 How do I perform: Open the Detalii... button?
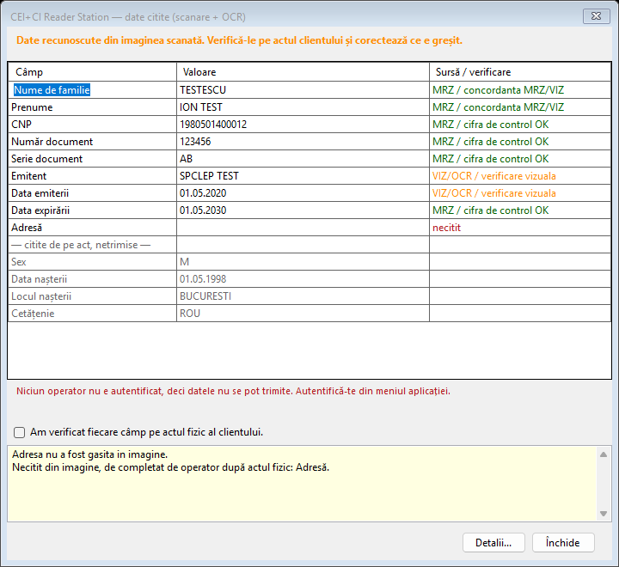493,543
